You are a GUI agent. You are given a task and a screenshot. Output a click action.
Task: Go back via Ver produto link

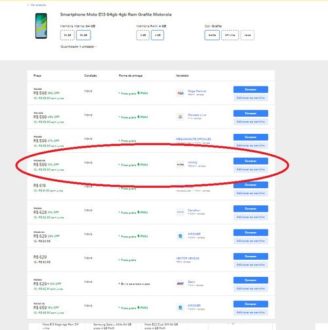tap(37, 5)
